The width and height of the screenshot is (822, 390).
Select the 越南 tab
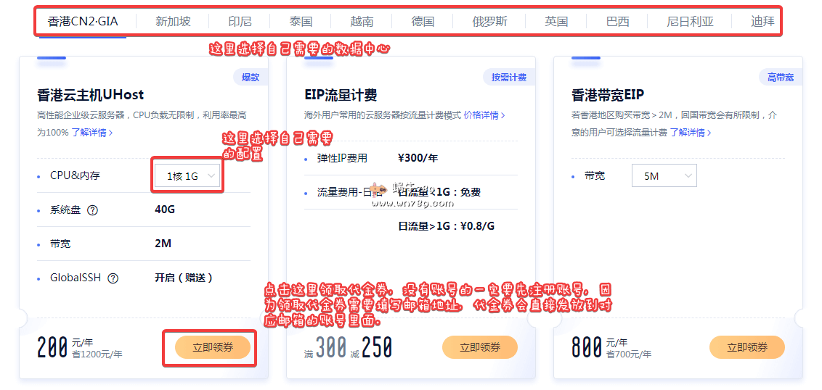[x=362, y=21]
